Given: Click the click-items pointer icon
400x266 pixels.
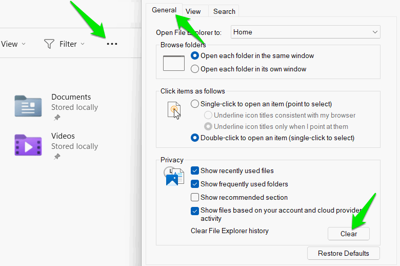Looking at the screenshot, I should [x=174, y=110].
